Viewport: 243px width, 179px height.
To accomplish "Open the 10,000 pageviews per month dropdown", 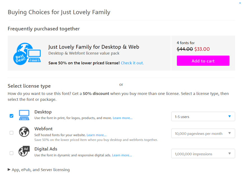I will pos(203,133).
